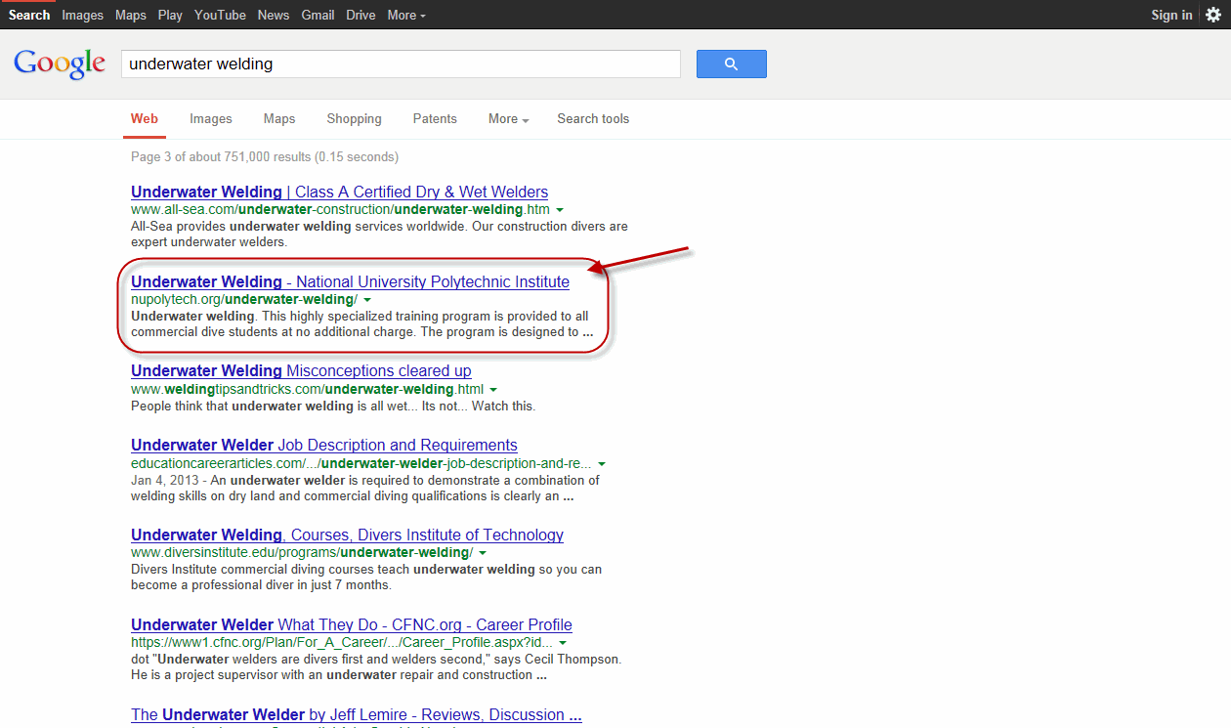The height and width of the screenshot is (728, 1231).
Task: Open the More menu in top black bar
Action: click(406, 15)
